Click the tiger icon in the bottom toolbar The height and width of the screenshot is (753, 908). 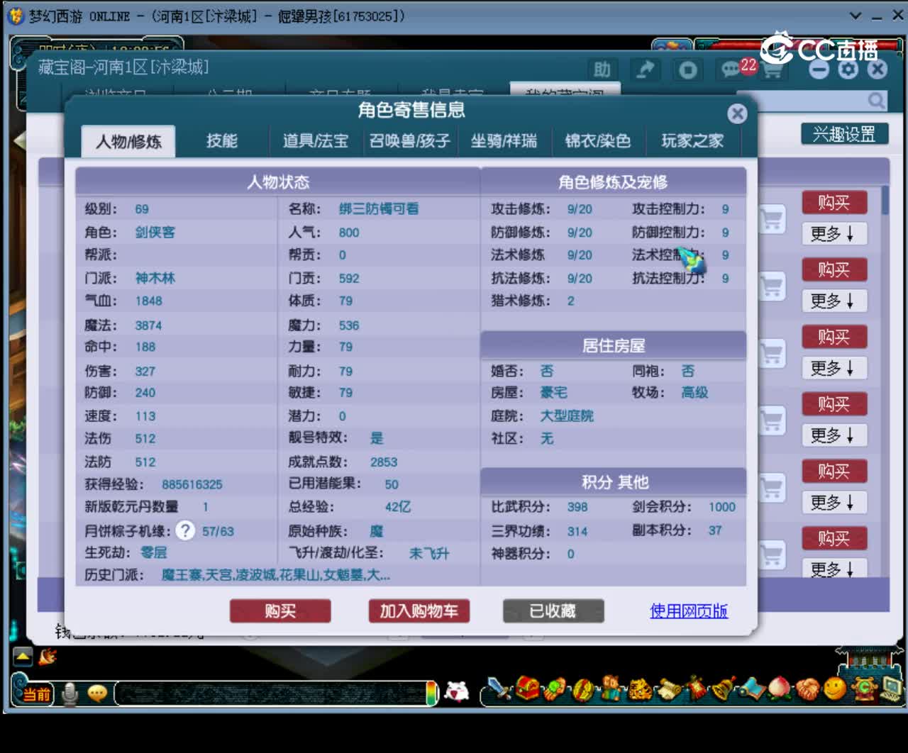(x=640, y=688)
